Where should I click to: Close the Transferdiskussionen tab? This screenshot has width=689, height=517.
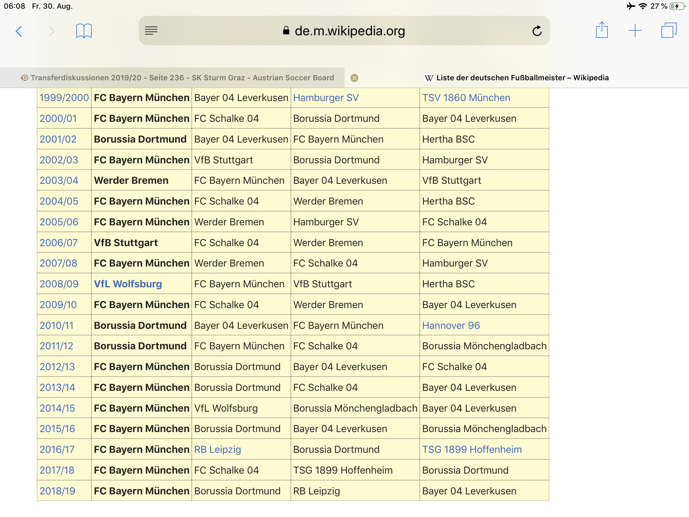354,78
